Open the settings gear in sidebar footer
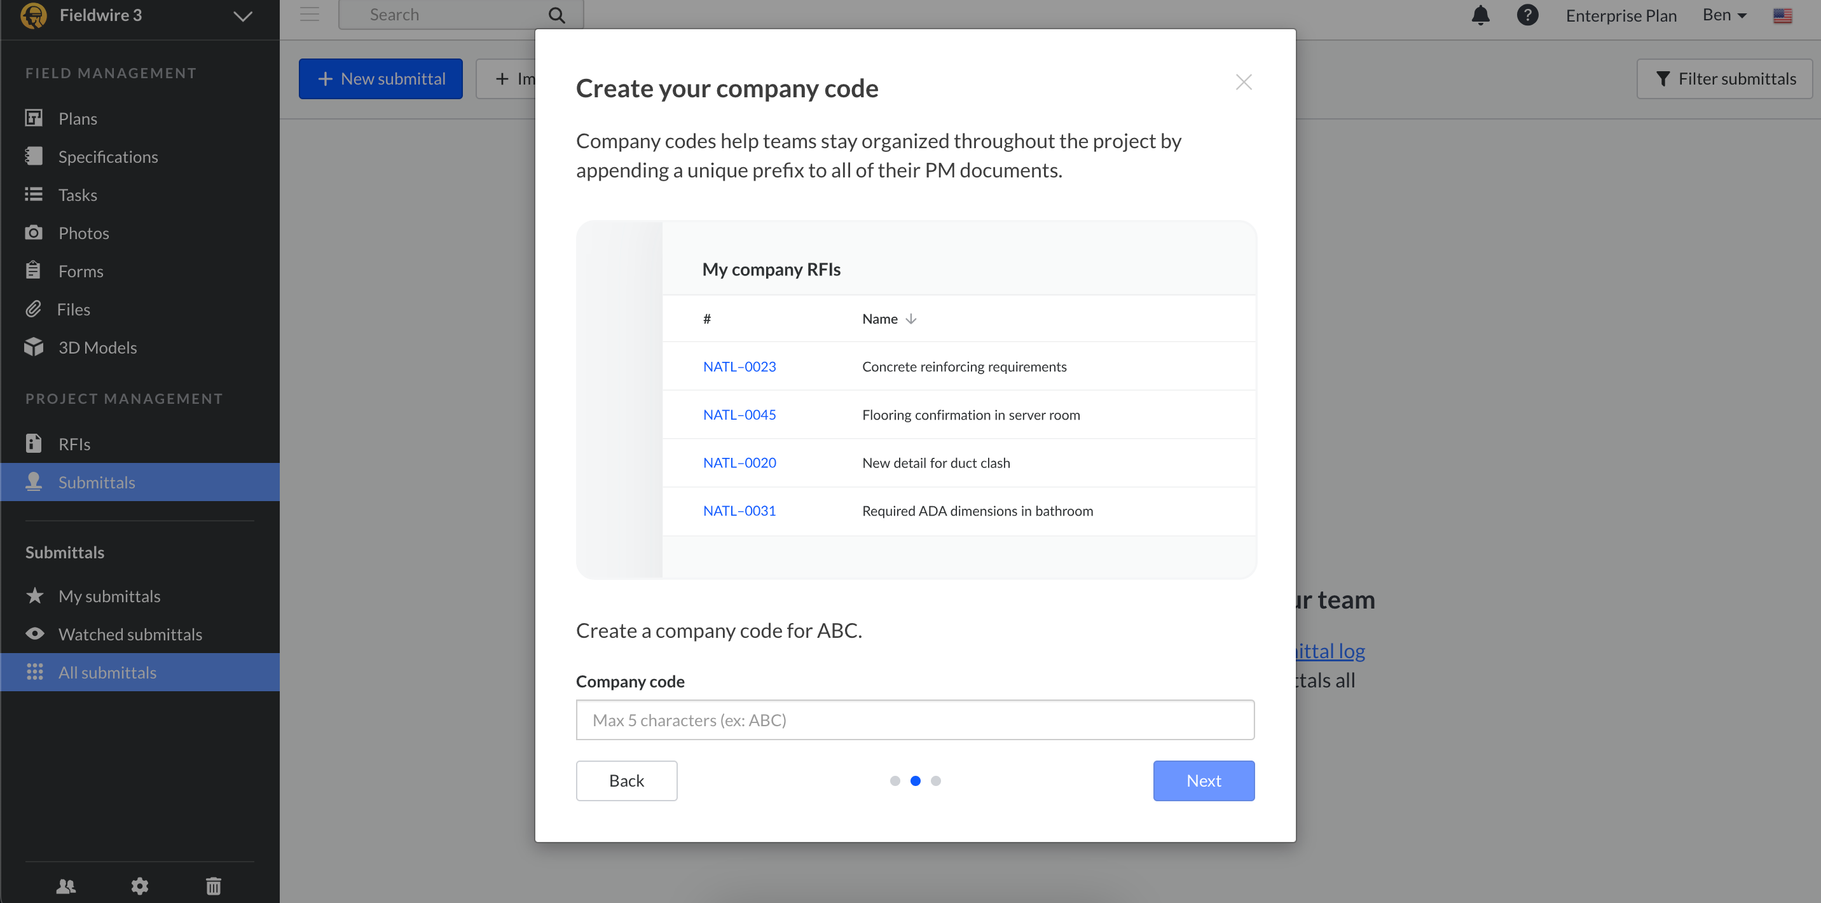The width and height of the screenshot is (1821, 903). [140, 885]
